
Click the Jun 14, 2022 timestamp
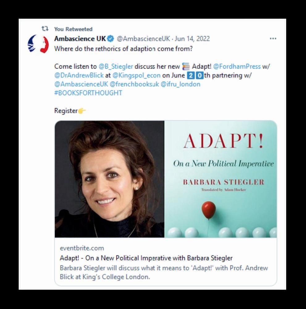coord(192,39)
